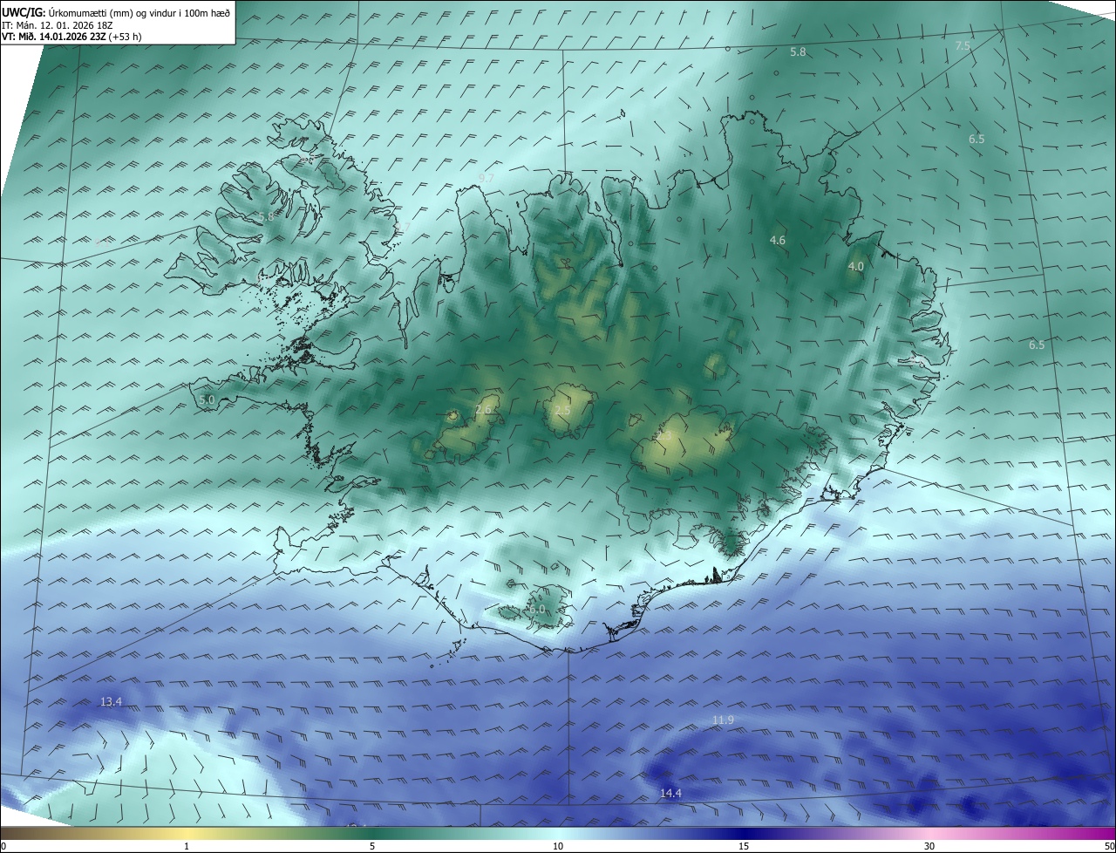Click the 0 tick label on the colorbar
Viewport: 1116px width, 853px height.
point(3,846)
